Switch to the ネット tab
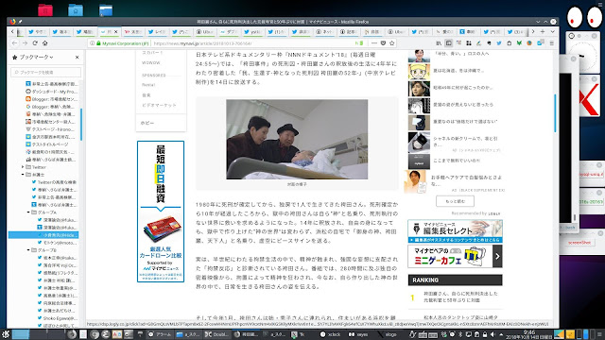605x340 pixels. click(324, 31)
